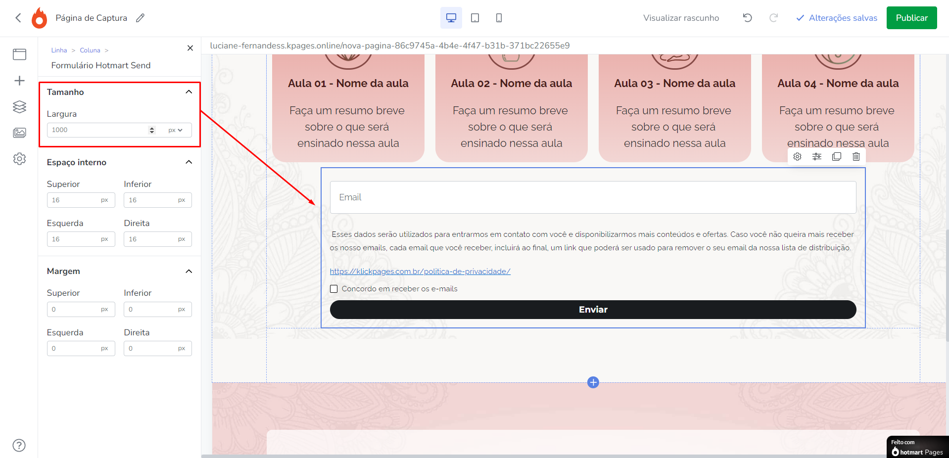Open the layers panel in the sidebar

click(x=19, y=107)
